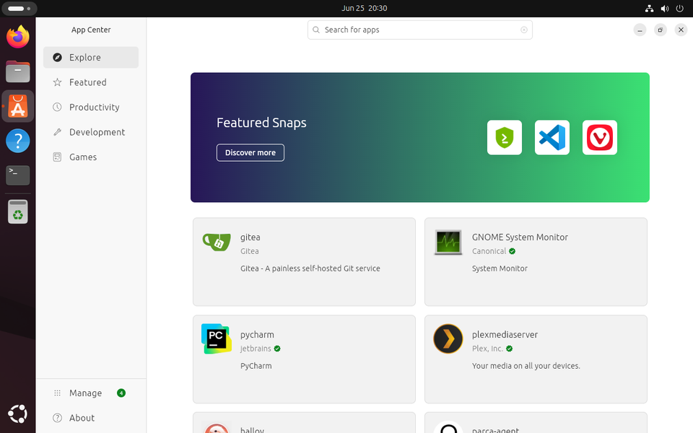Open the PowerShell snap icon in banner
Viewport: 693px width, 433px height.
coord(505,137)
